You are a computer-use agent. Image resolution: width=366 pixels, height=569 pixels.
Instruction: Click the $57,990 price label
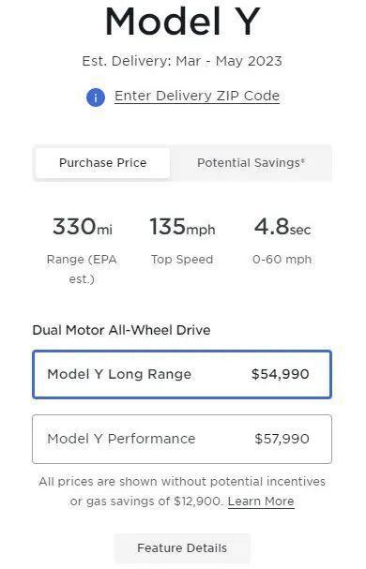pyautogui.click(x=282, y=439)
